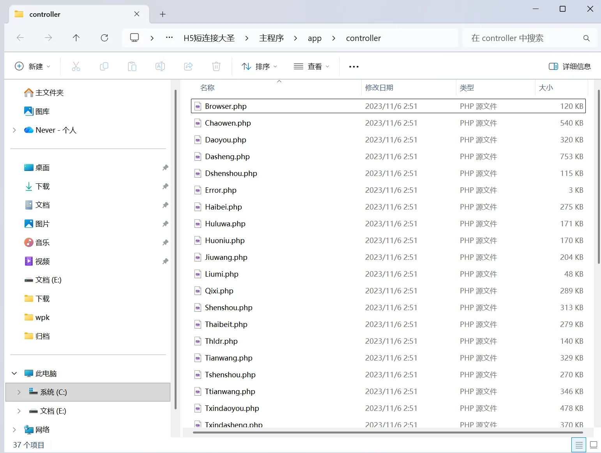Click the Paste clipboard icon
The width and height of the screenshot is (601, 453).
(132, 66)
